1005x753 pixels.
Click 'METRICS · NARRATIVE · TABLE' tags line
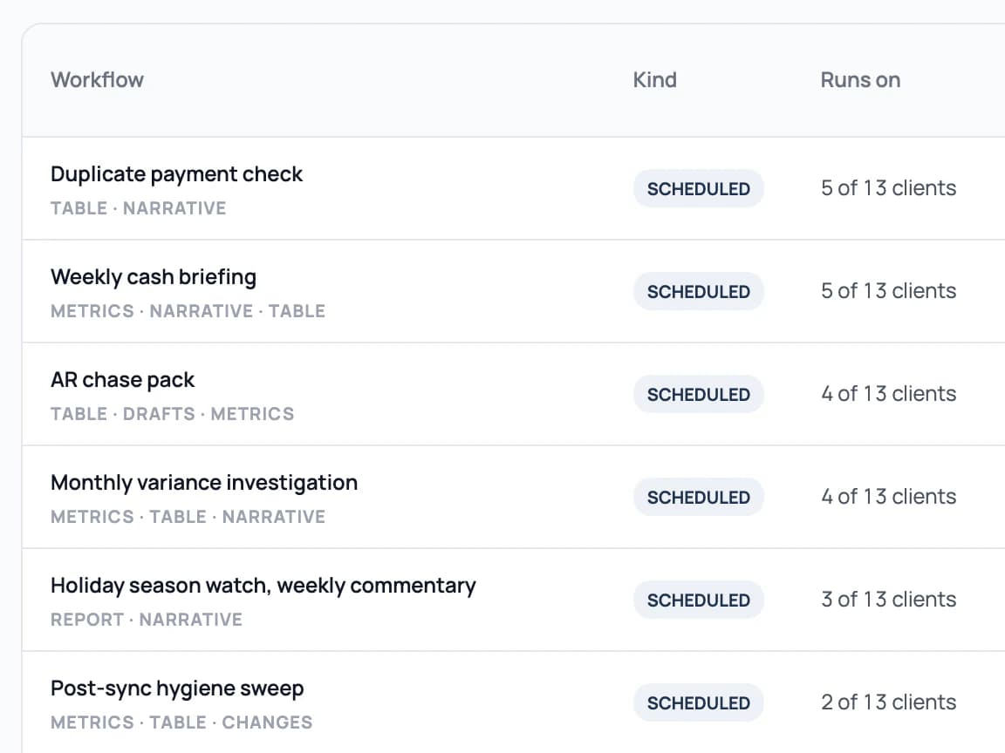(188, 311)
